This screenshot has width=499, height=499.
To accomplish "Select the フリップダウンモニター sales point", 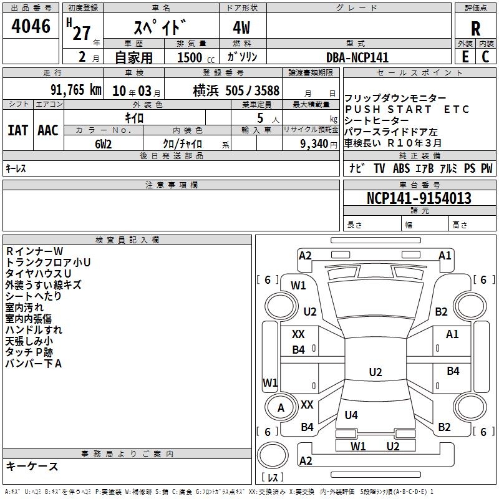I will (x=395, y=98).
